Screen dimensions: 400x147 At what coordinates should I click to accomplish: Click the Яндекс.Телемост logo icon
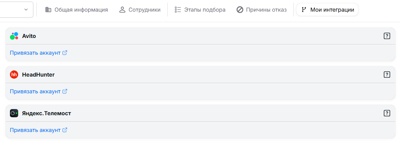[14, 113]
